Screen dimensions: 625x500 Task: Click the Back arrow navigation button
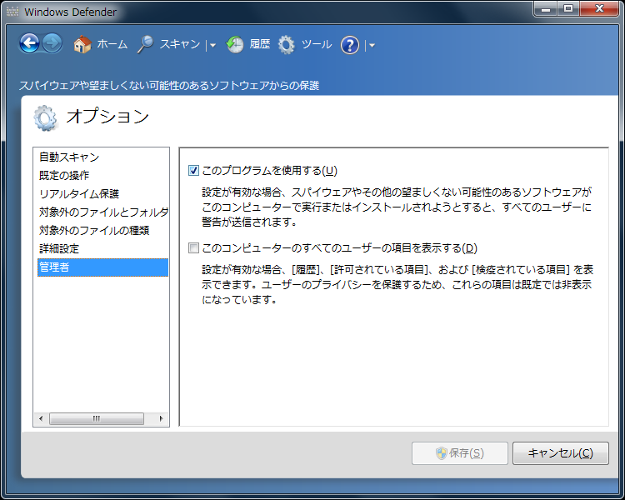[29, 44]
